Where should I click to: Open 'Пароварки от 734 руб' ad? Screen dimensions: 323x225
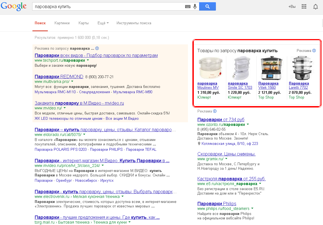(221, 119)
